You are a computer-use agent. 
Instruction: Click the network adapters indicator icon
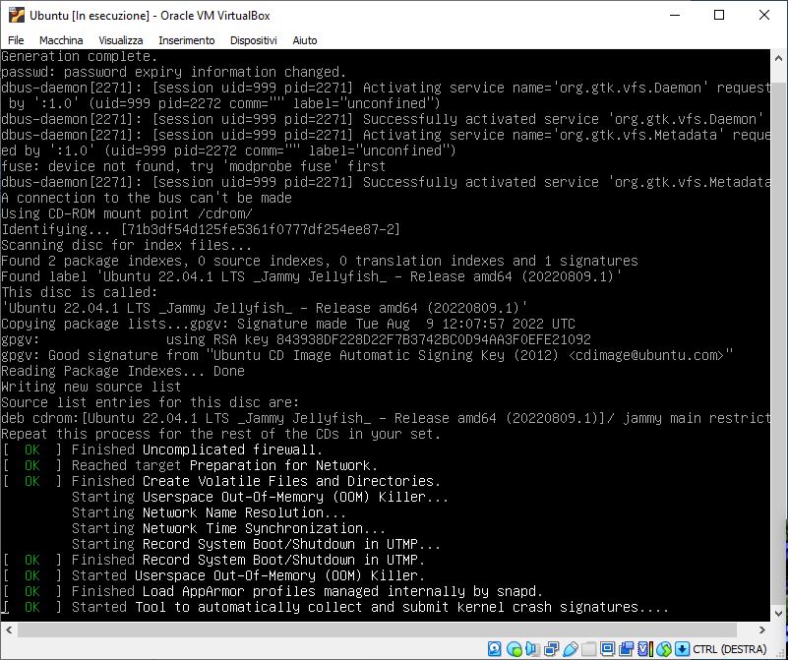(552, 649)
